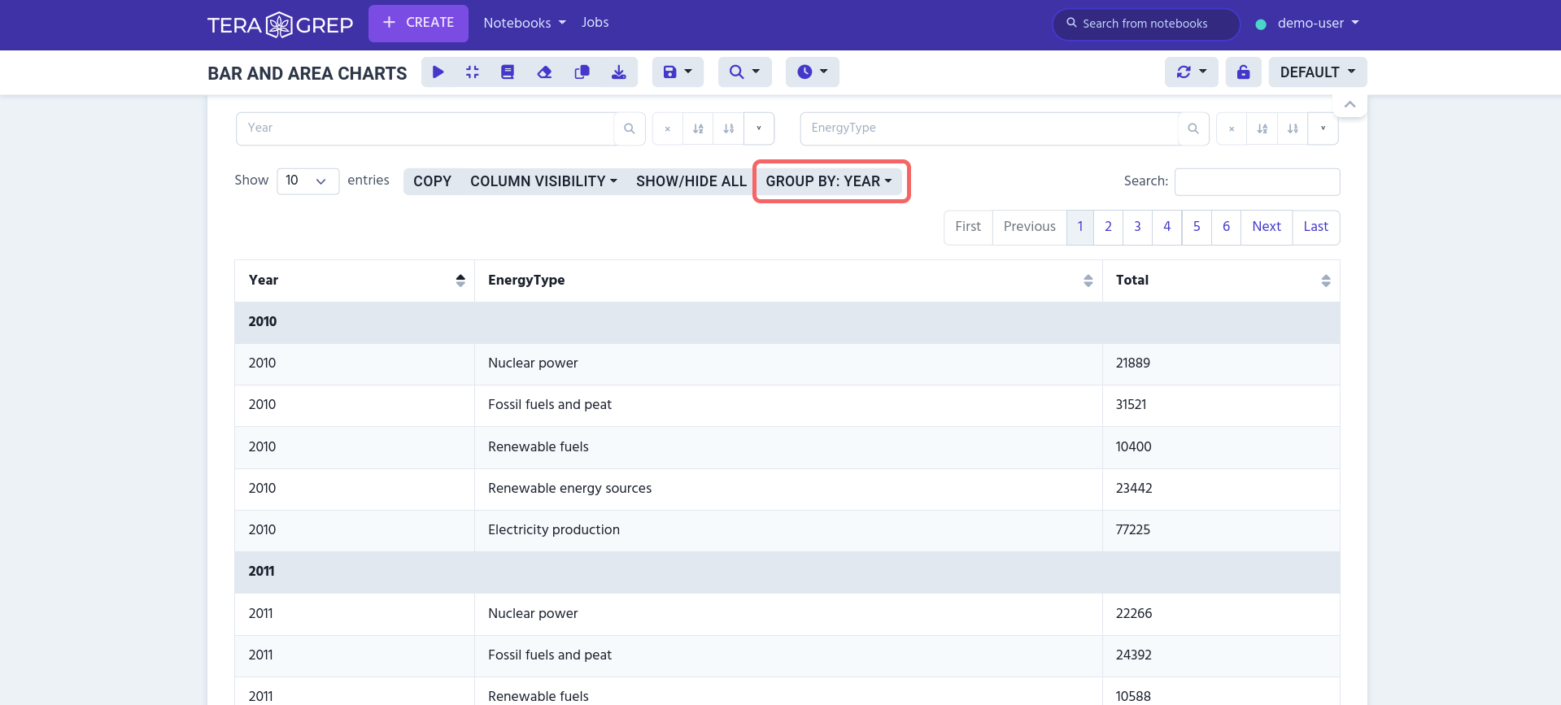Open the Jobs menu item
The width and height of the screenshot is (1561, 705).
595,23
